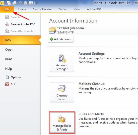Click the IMAP/SMTP account type text
Screen dimensions: 138x135
65,32
